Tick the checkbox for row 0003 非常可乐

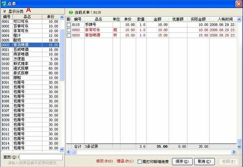[x=69, y=30]
